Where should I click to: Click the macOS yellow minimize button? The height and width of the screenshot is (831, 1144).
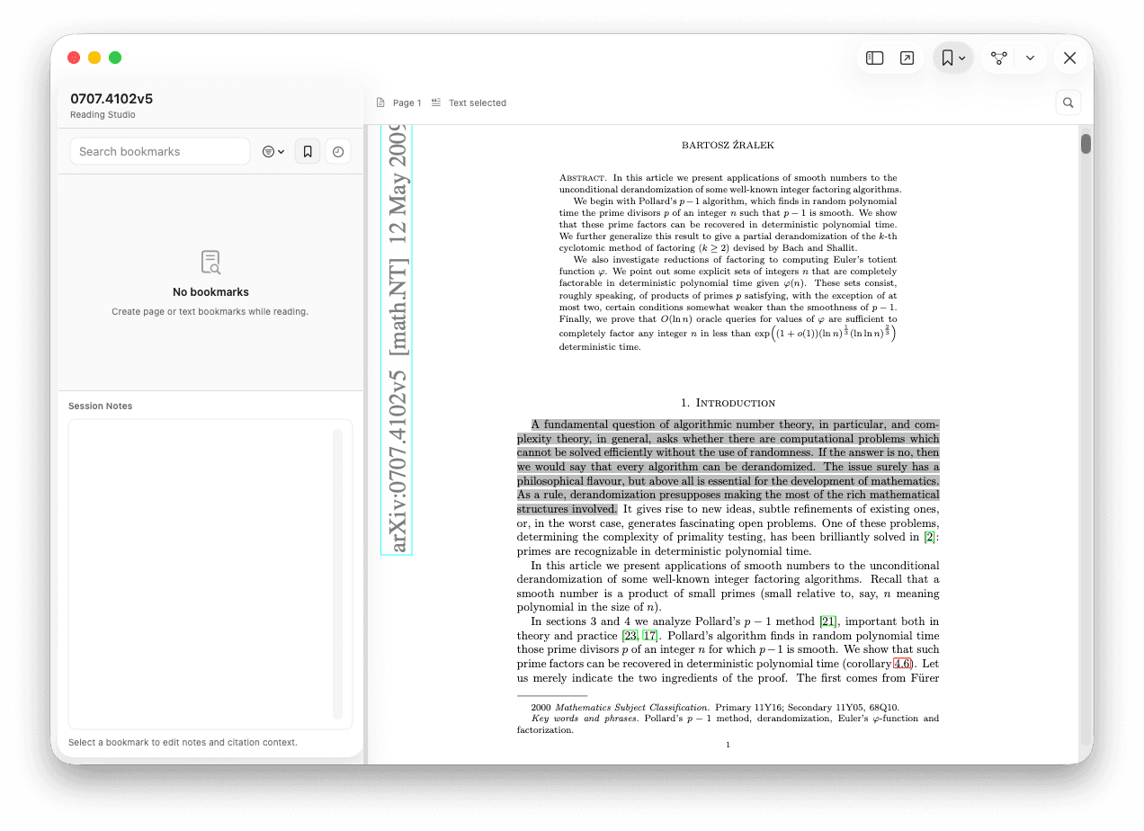pyautogui.click(x=94, y=58)
